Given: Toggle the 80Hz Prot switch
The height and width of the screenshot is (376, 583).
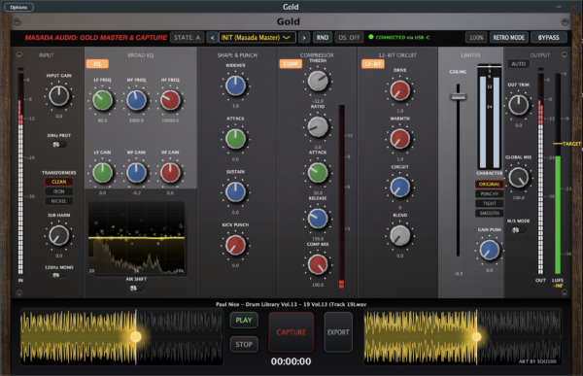Looking at the screenshot, I should 59,145.
